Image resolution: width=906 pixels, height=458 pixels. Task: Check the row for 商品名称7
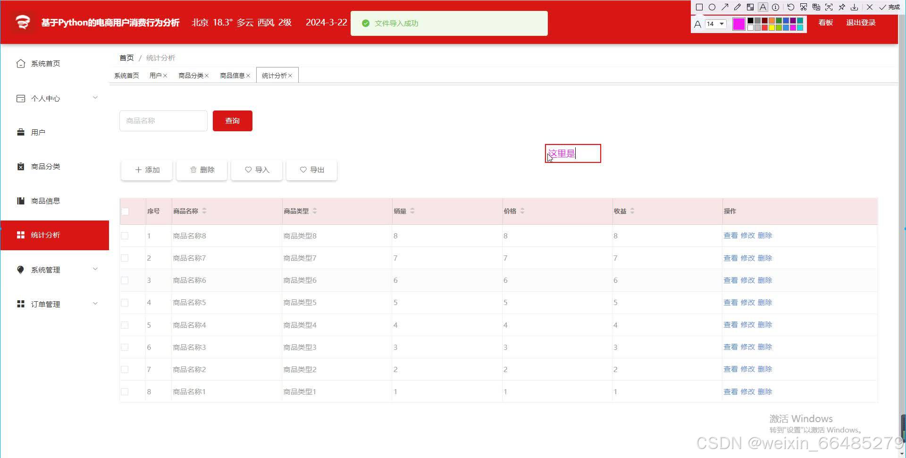point(125,258)
